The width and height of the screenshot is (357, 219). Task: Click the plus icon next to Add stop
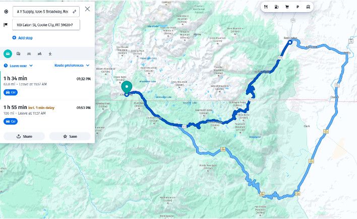pyautogui.click(x=14, y=38)
